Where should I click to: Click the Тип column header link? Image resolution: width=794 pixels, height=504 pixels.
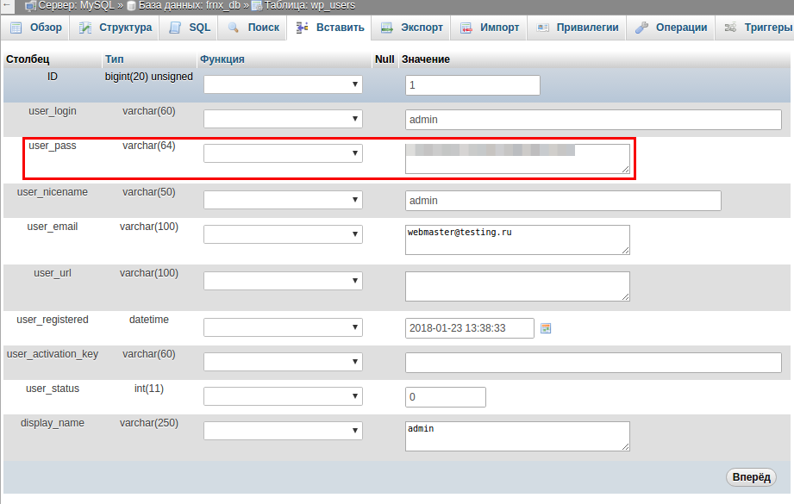click(115, 59)
